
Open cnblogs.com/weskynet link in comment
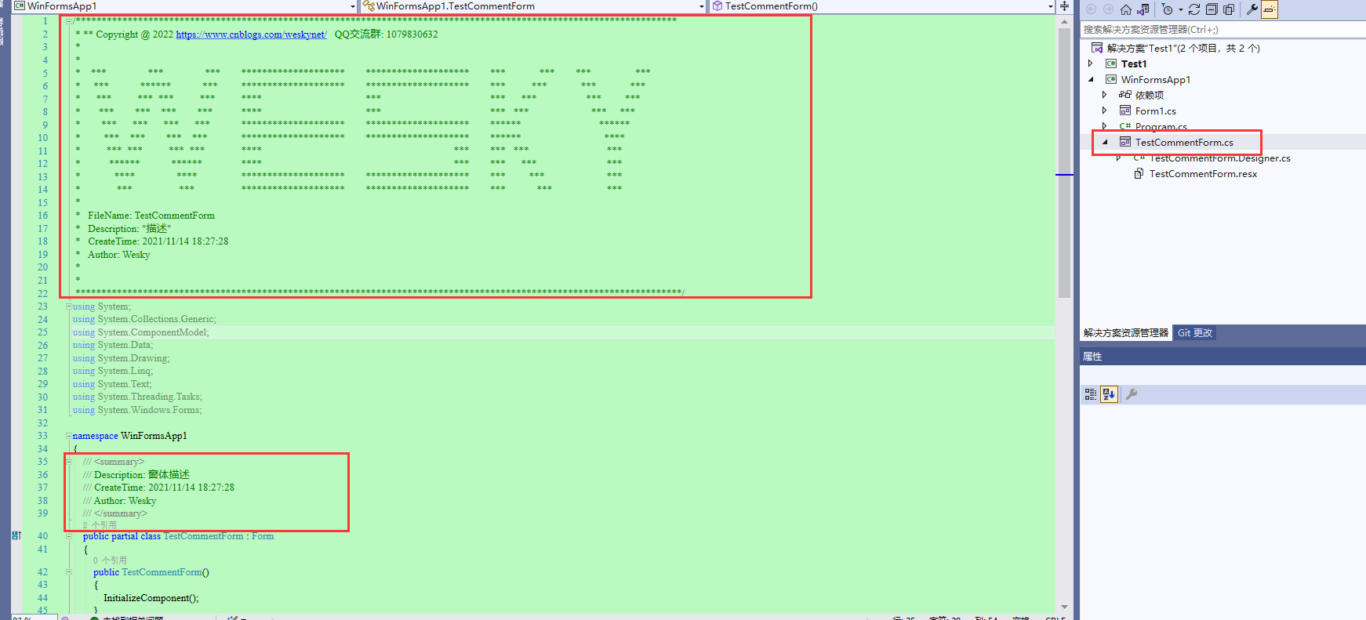click(251, 34)
